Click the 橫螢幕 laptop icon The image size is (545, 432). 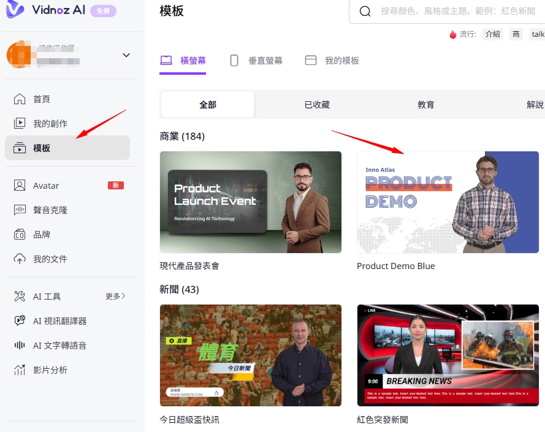click(x=166, y=61)
